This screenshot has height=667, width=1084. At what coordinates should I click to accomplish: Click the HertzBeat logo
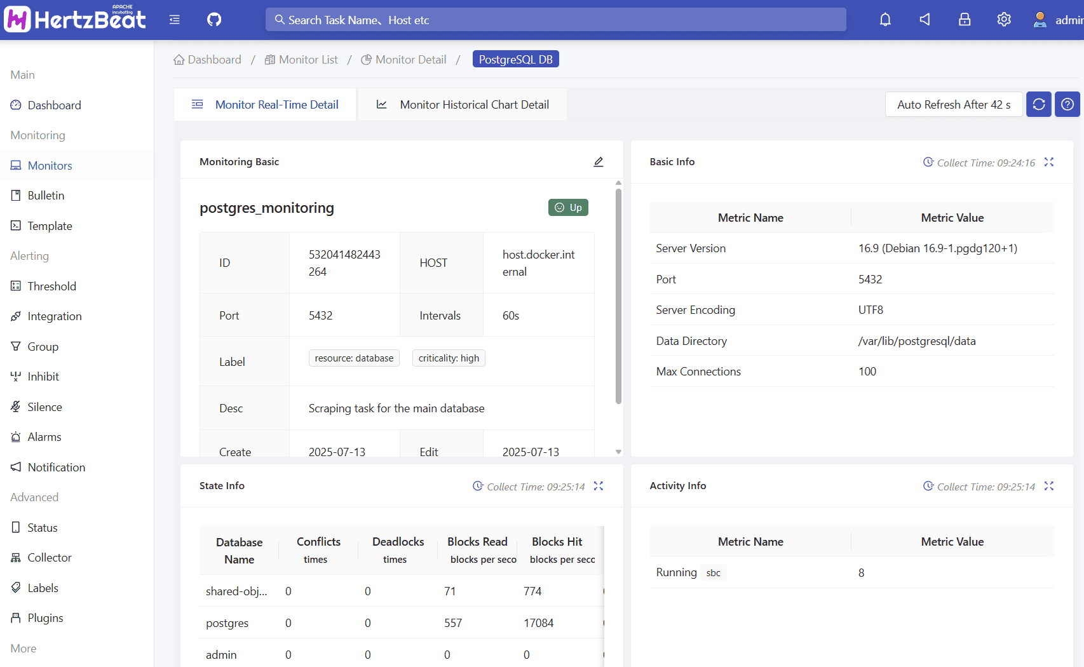coord(75,19)
